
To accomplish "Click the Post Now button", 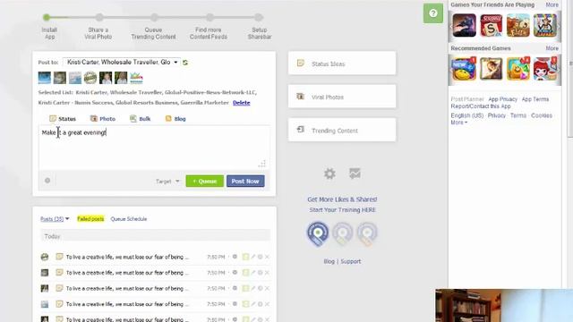I will click(x=245, y=181).
